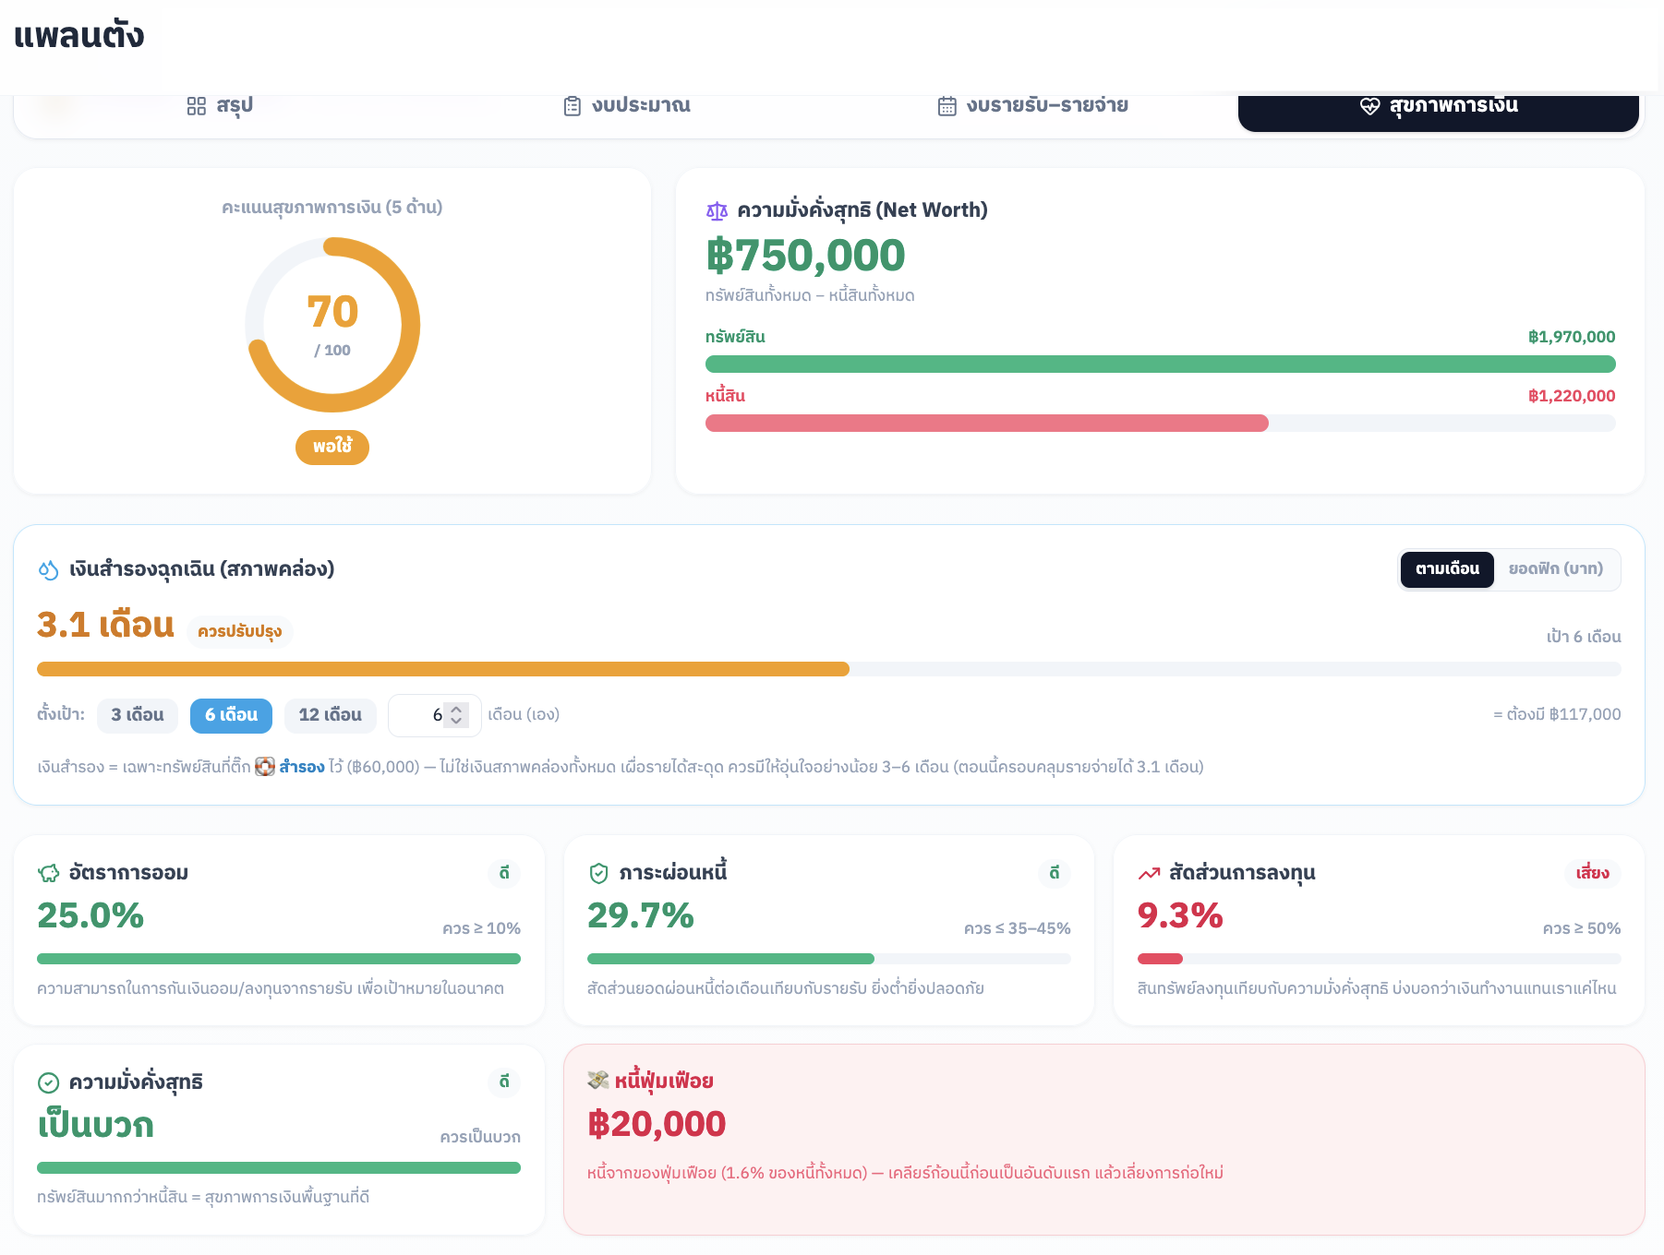1664x1255 pixels.
Task: Switch view to ตามเดือน
Action: tap(1447, 569)
